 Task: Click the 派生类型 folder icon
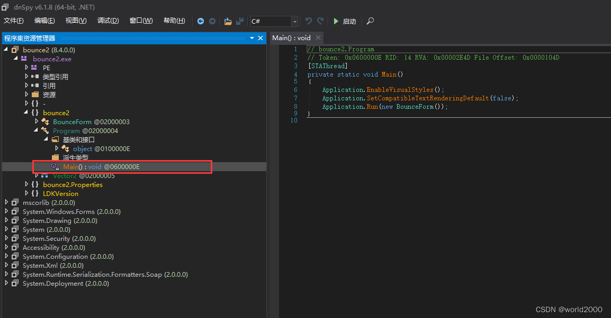click(x=56, y=157)
